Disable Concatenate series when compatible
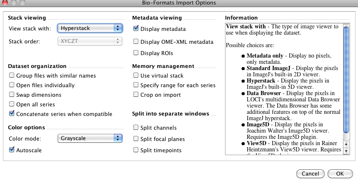 coord(12,114)
